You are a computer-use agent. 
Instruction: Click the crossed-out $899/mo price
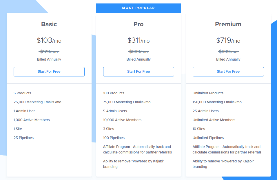(x=228, y=52)
